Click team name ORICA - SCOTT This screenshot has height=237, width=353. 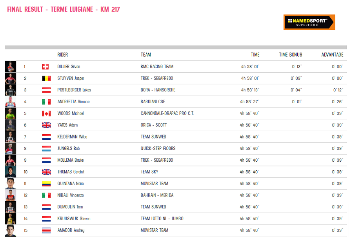(154, 125)
